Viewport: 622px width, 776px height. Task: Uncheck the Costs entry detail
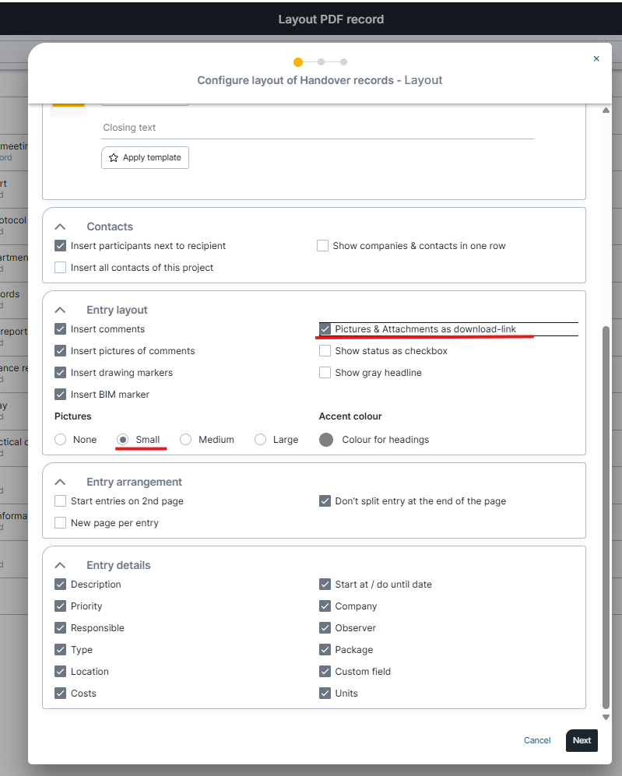point(61,693)
